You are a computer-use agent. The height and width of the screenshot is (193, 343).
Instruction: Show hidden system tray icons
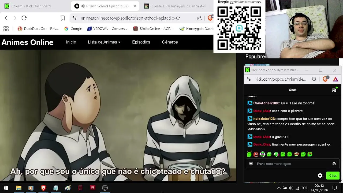279,188
